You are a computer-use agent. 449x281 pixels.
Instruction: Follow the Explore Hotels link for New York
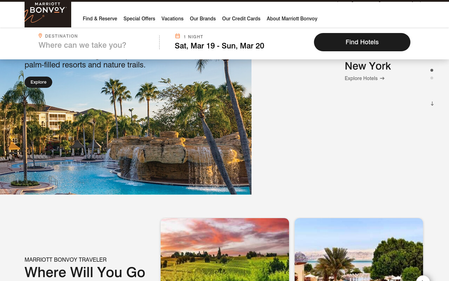(x=365, y=78)
